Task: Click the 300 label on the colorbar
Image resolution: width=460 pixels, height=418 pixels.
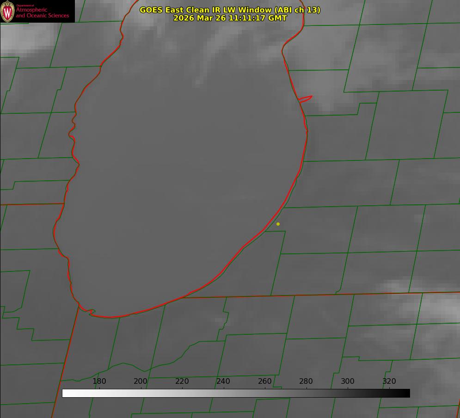Action: [x=348, y=381]
